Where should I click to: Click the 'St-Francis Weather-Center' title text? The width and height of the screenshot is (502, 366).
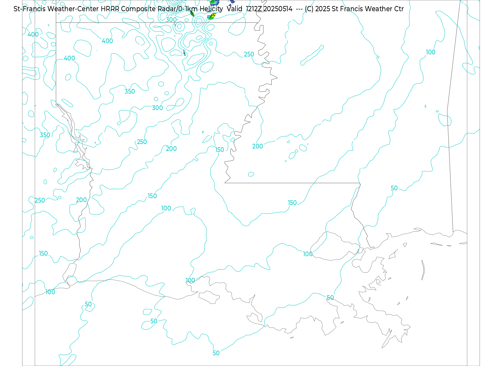[56, 9]
